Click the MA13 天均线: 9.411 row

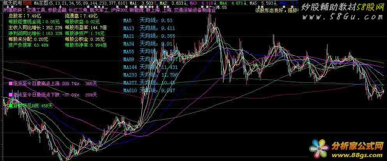[149, 28]
